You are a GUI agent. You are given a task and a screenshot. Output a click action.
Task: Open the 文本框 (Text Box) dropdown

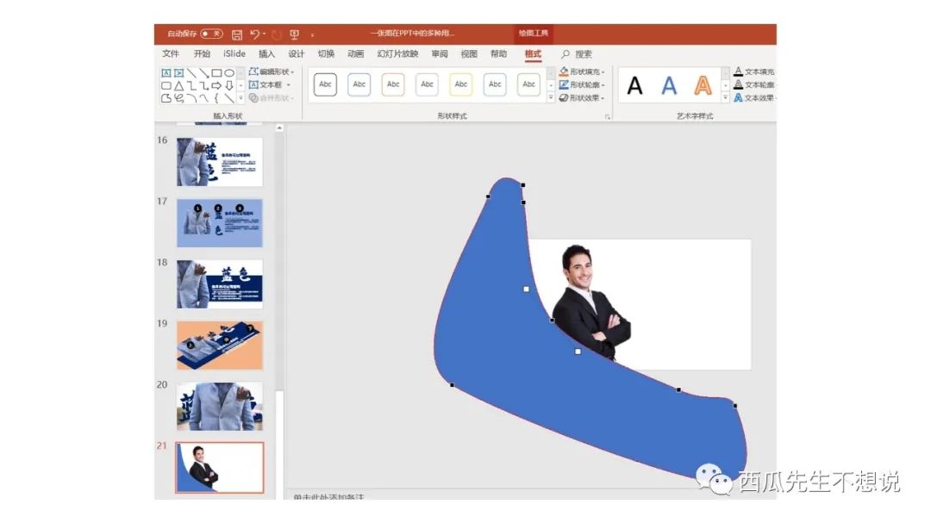point(269,85)
